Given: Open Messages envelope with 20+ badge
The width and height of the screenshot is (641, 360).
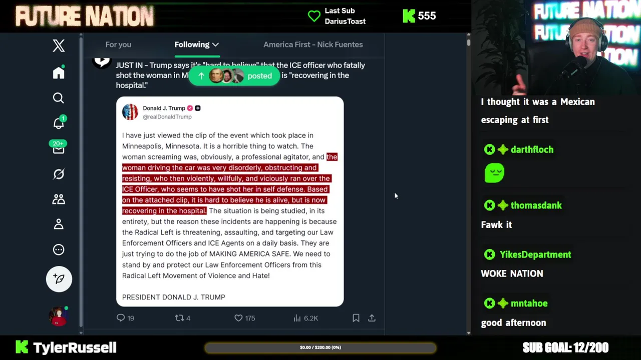Looking at the screenshot, I should point(58,148).
